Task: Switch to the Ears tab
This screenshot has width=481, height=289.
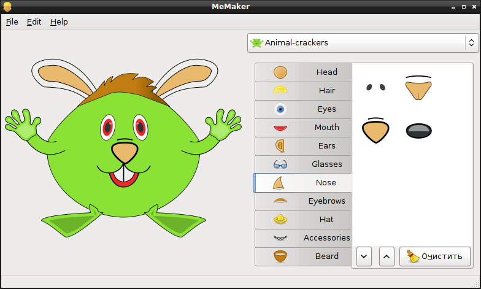Action: (x=303, y=146)
